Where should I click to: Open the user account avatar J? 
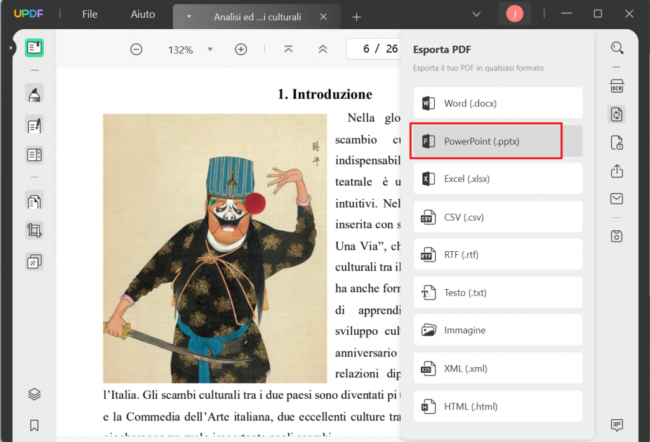tap(514, 14)
